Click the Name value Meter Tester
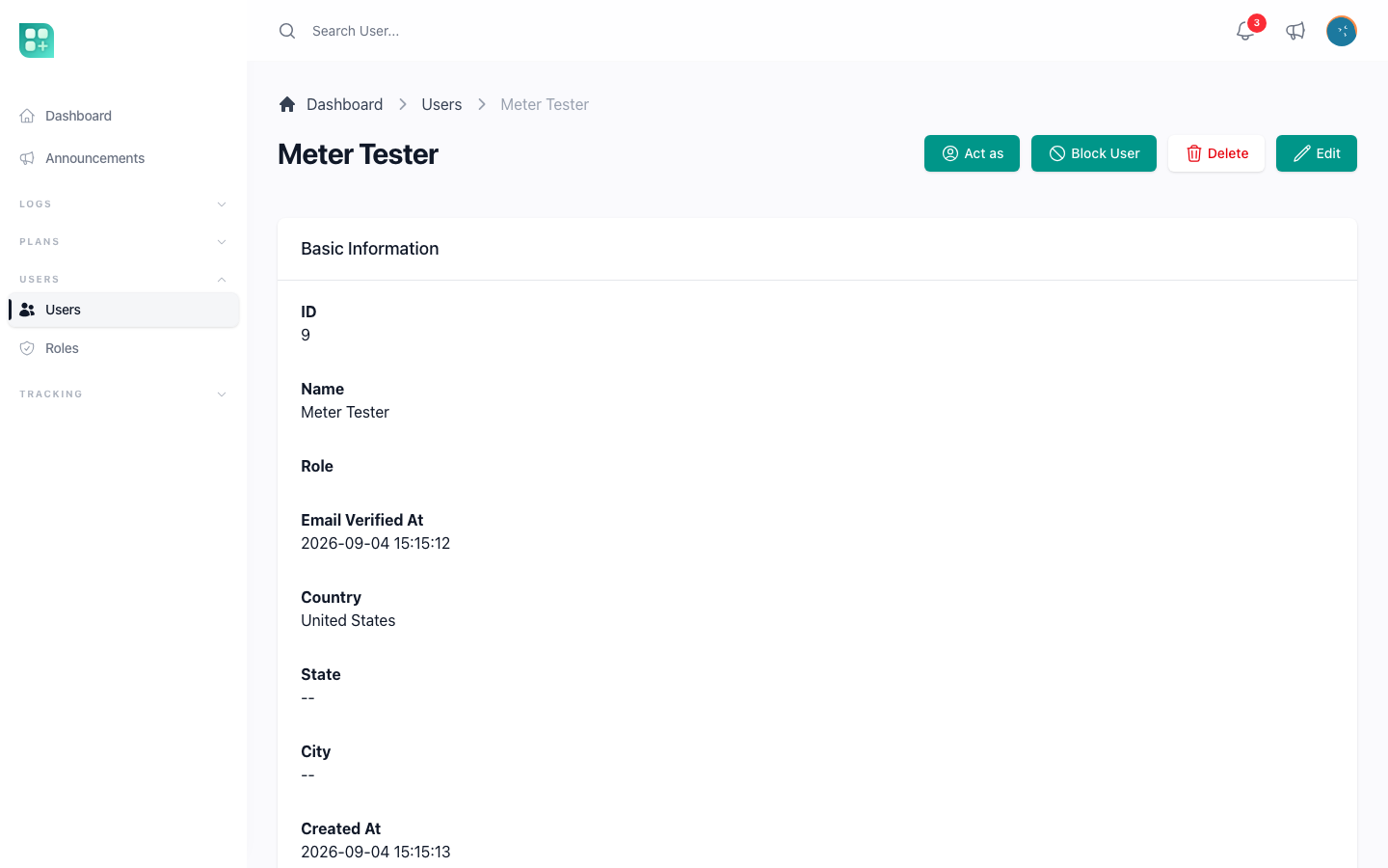The width and height of the screenshot is (1388, 868). [345, 412]
